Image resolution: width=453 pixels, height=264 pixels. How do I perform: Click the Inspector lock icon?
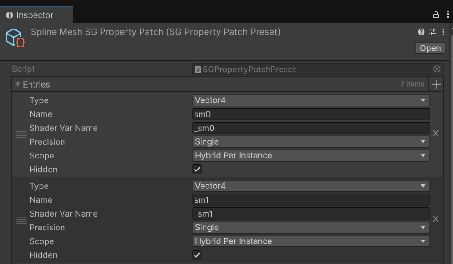tap(436, 14)
